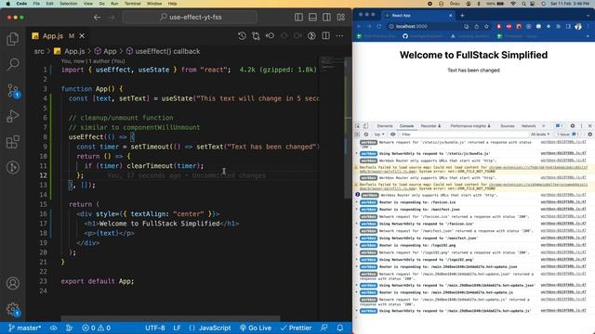The width and height of the screenshot is (595, 334).
Task: Switch to the Network tab in DevTools
Action: [529, 126]
